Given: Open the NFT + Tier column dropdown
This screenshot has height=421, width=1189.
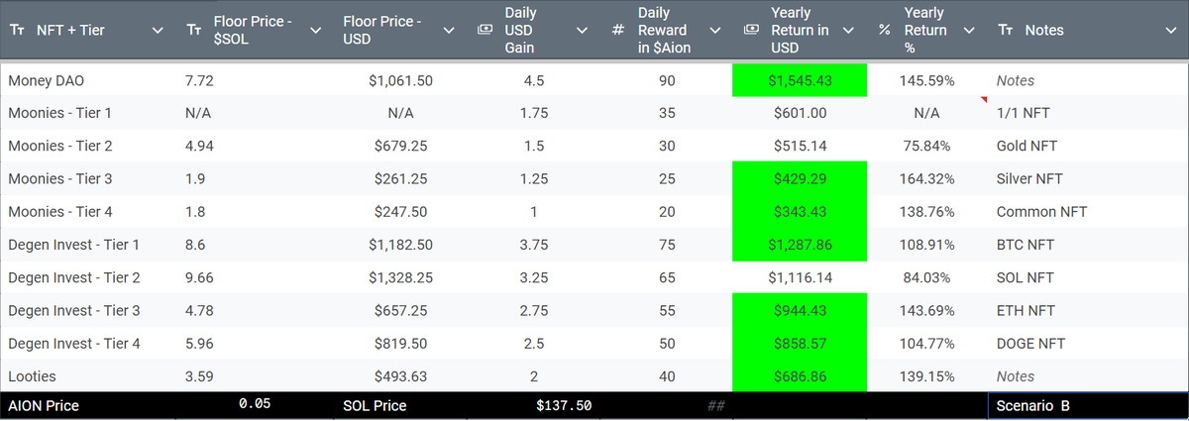Looking at the screenshot, I should [x=158, y=31].
